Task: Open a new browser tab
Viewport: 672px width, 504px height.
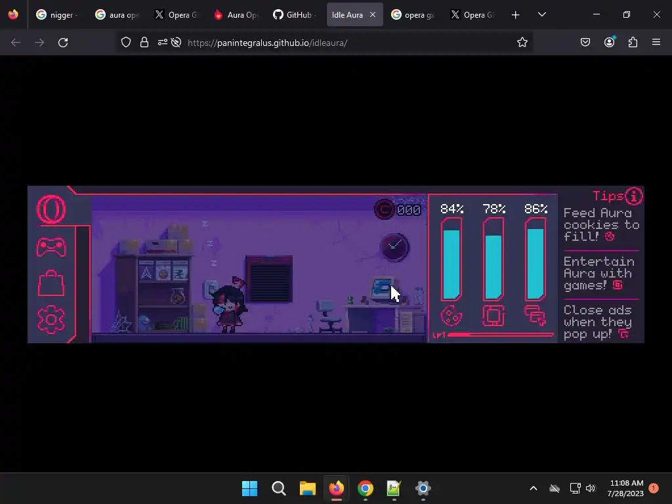Action: pos(516,15)
